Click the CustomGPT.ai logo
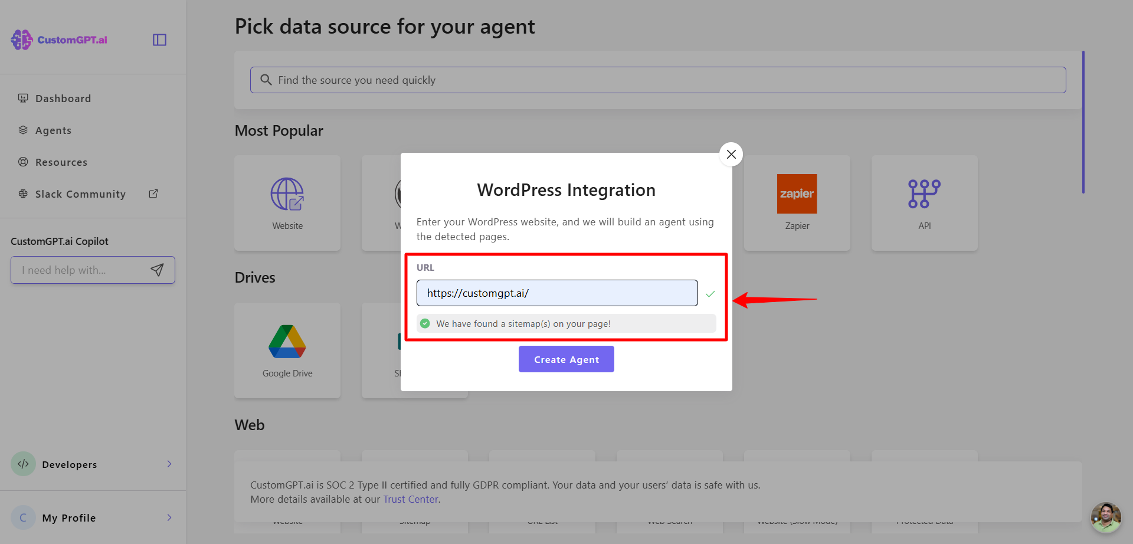This screenshot has height=544, width=1133. pyautogui.click(x=59, y=40)
